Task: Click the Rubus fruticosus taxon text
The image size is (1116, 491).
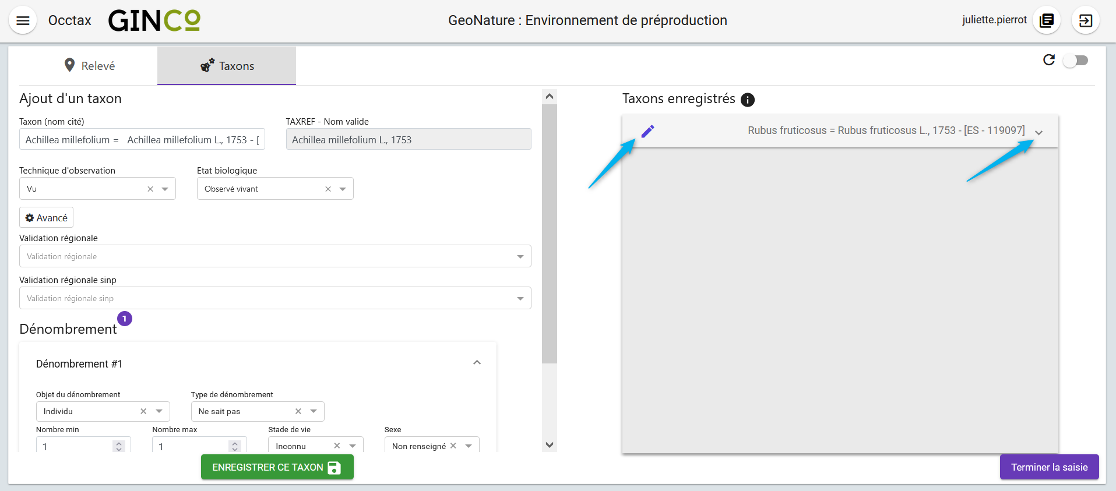Action: point(886,130)
